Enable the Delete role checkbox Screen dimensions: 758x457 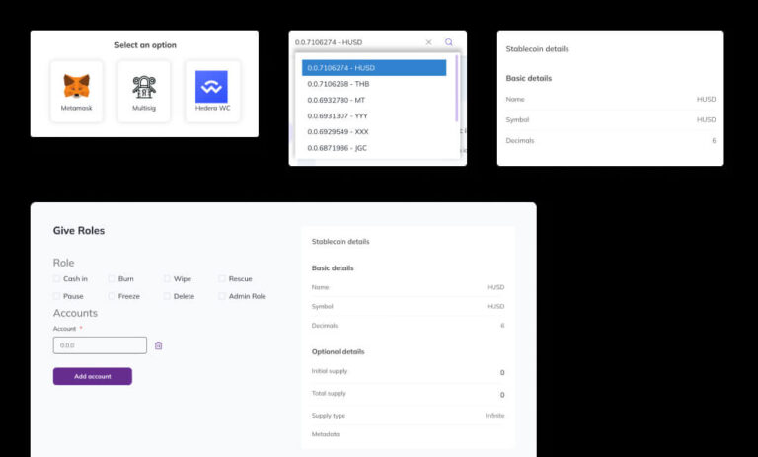coord(167,296)
